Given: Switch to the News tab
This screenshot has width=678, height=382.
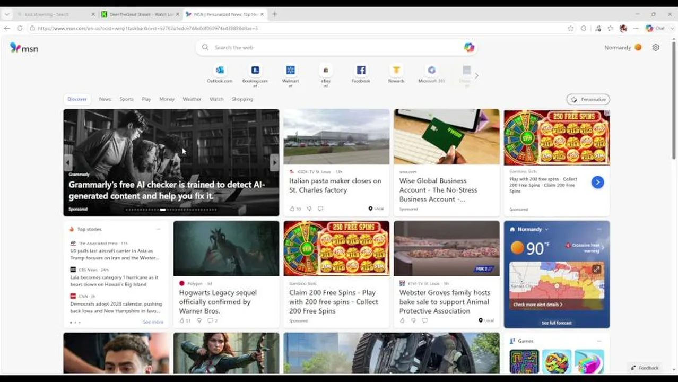Looking at the screenshot, I should pos(105,99).
